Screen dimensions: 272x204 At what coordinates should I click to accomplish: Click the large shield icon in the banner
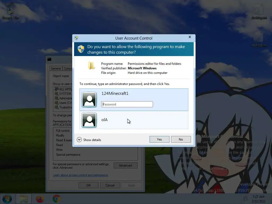pos(81,49)
